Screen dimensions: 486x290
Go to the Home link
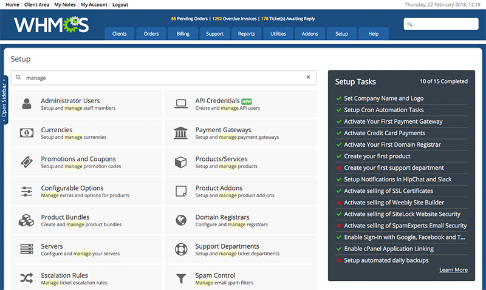(x=12, y=5)
